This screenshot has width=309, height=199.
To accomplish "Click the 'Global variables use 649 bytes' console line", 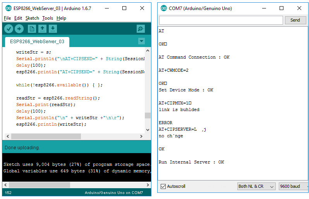I will [x=77, y=171].
